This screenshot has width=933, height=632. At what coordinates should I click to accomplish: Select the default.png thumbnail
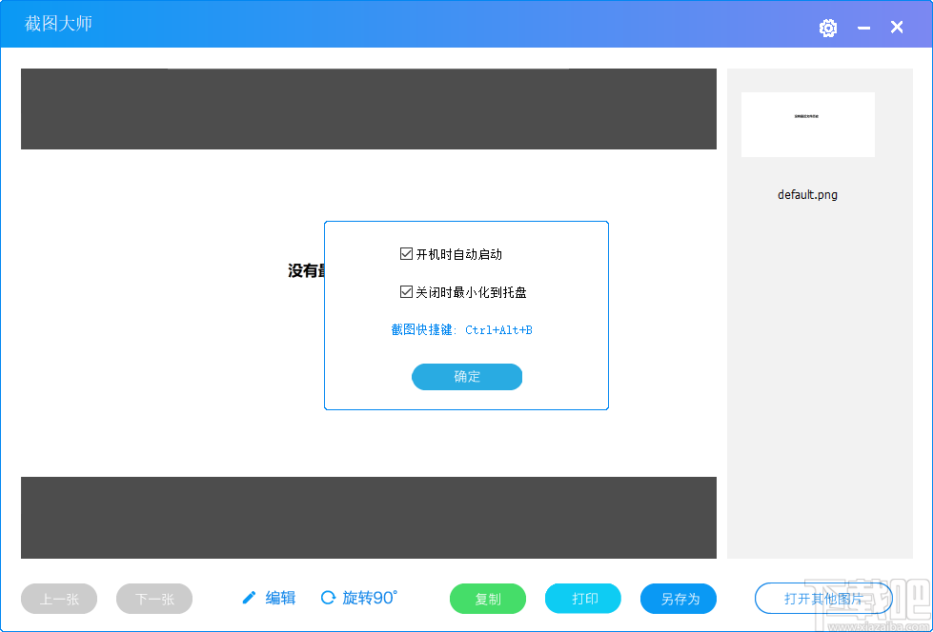pyautogui.click(x=807, y=125)
